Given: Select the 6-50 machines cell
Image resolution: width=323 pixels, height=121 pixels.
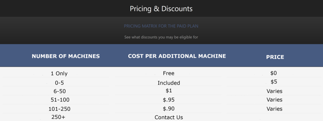Looking at the screenshot, I should pos(60,91).
